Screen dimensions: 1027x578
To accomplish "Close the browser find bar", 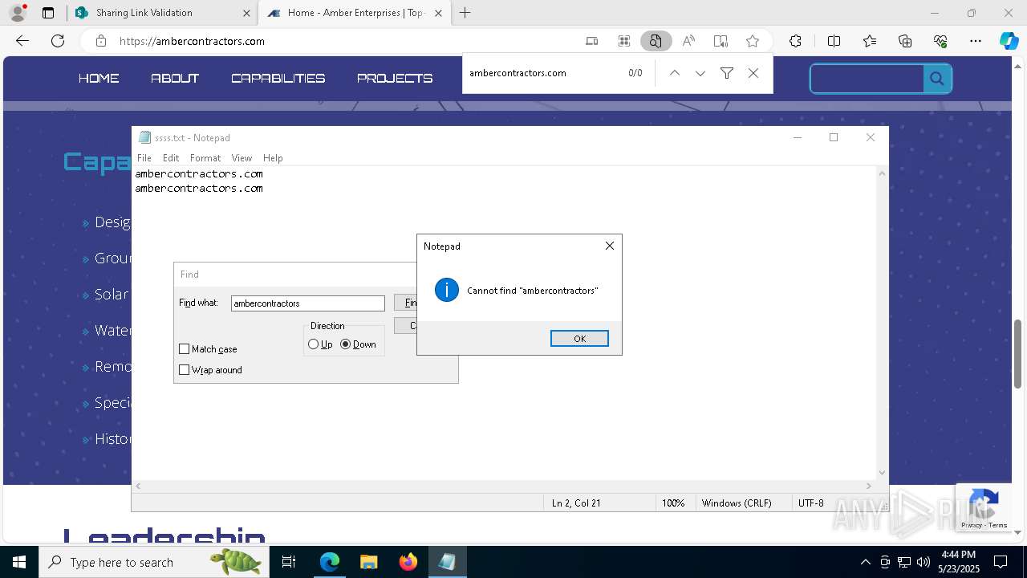I will 753,73.
